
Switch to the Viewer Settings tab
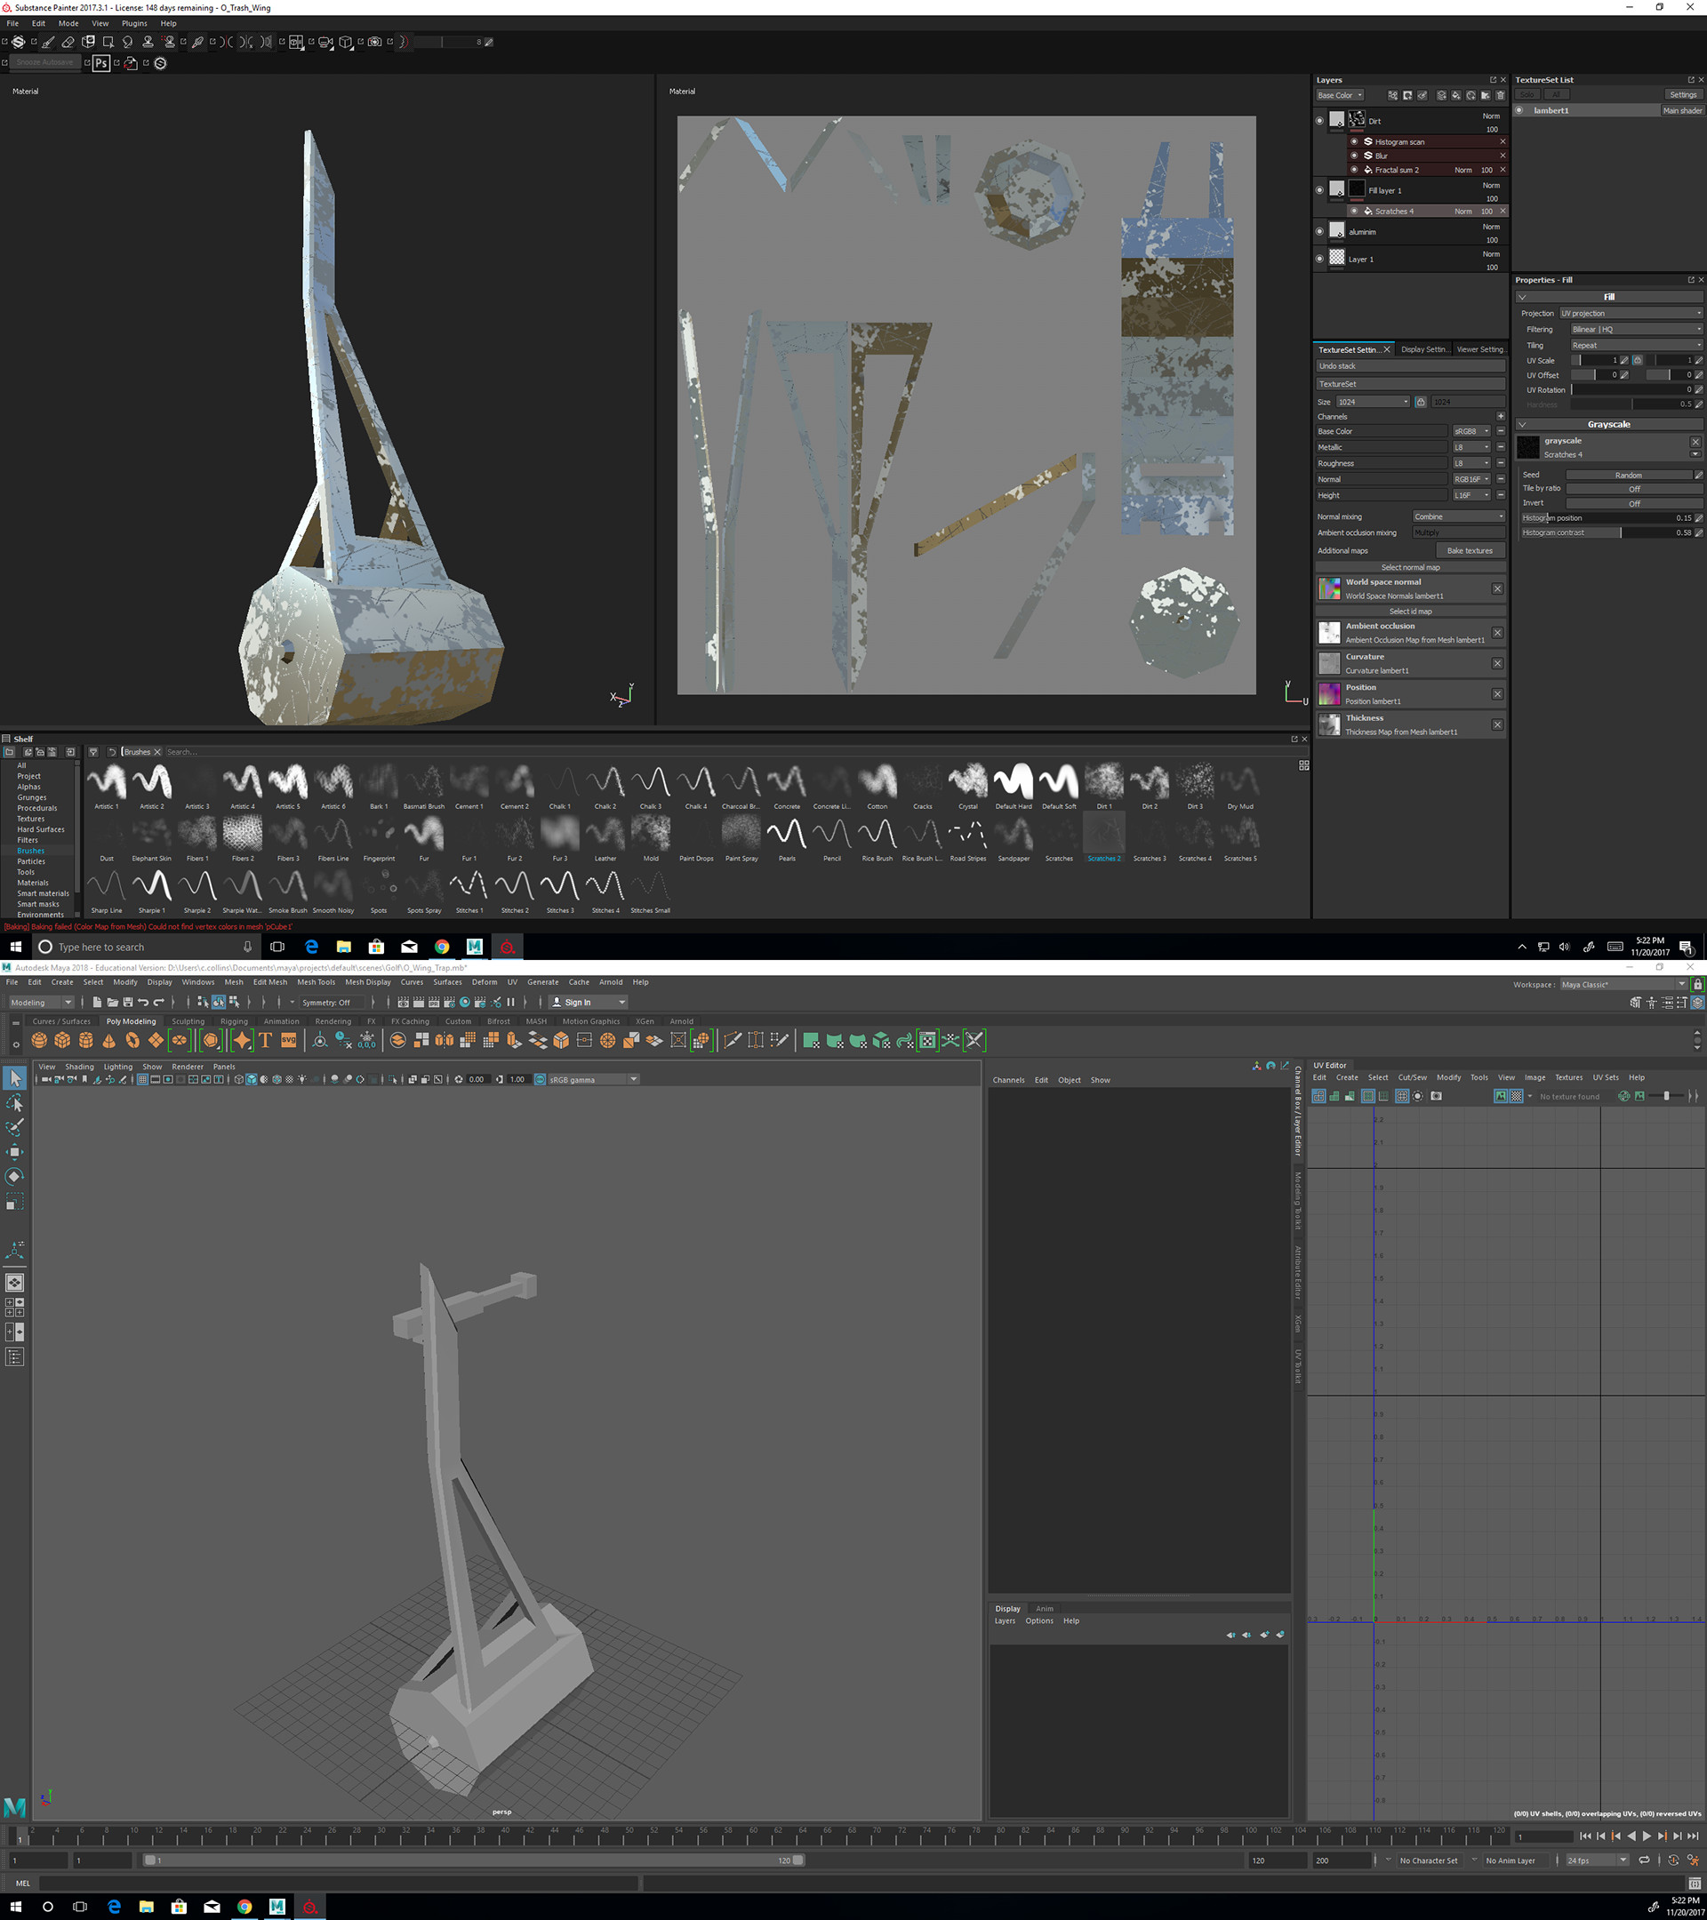pos(1480,348)
